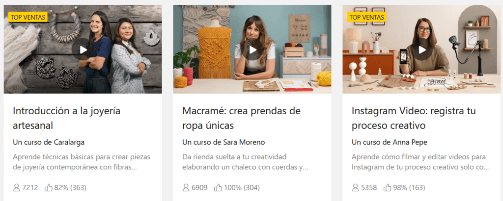This screenshot has width=503, height=201.
Task: Click the TOP VENTAS badge on jewelry course
Action: (28, 17)
